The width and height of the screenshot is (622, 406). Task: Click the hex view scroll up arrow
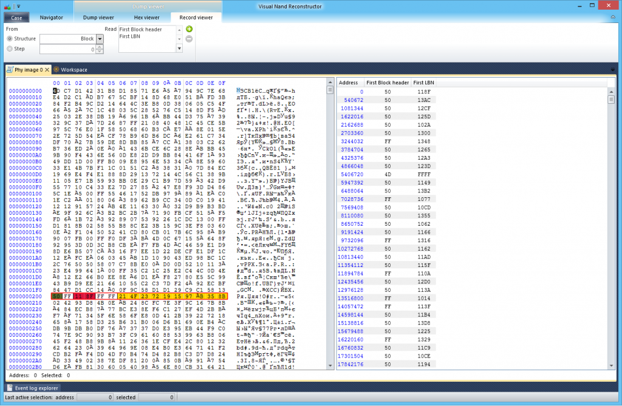pyautogui.click(x=330, y=82)
